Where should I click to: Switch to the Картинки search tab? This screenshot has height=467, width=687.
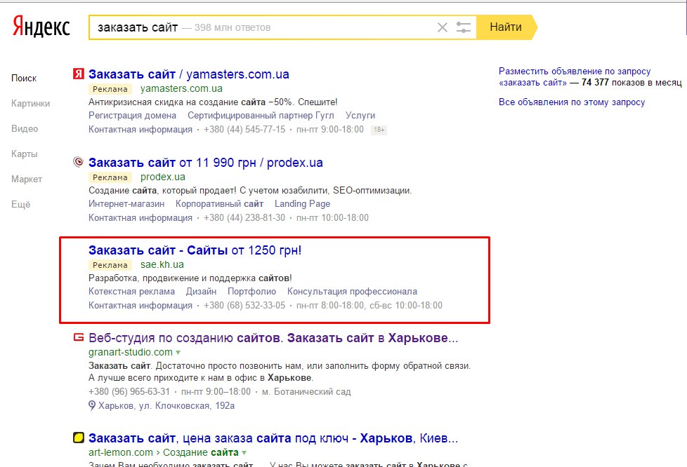(31, 104)
